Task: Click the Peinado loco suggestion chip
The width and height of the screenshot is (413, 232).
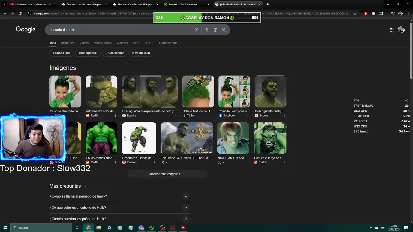Action: click(62, 53)
